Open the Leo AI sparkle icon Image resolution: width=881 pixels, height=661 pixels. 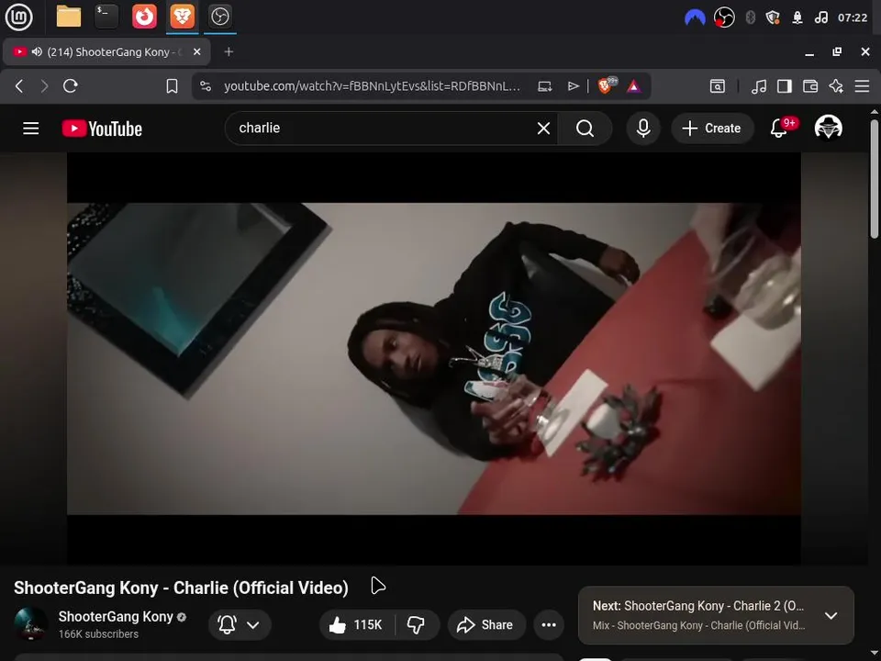pyautogui.click(x=836, y=86)
